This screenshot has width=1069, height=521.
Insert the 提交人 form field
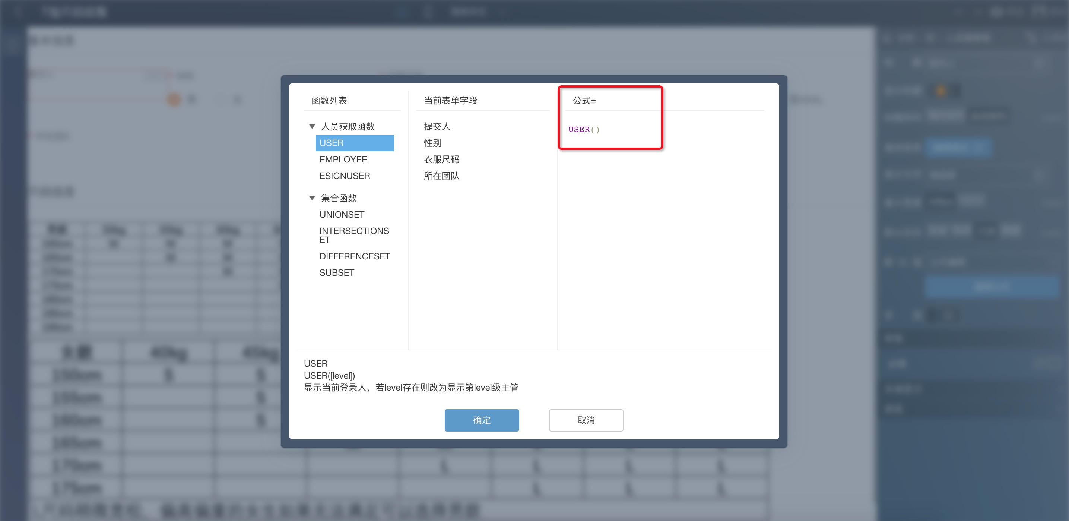(x=437, y=127)
